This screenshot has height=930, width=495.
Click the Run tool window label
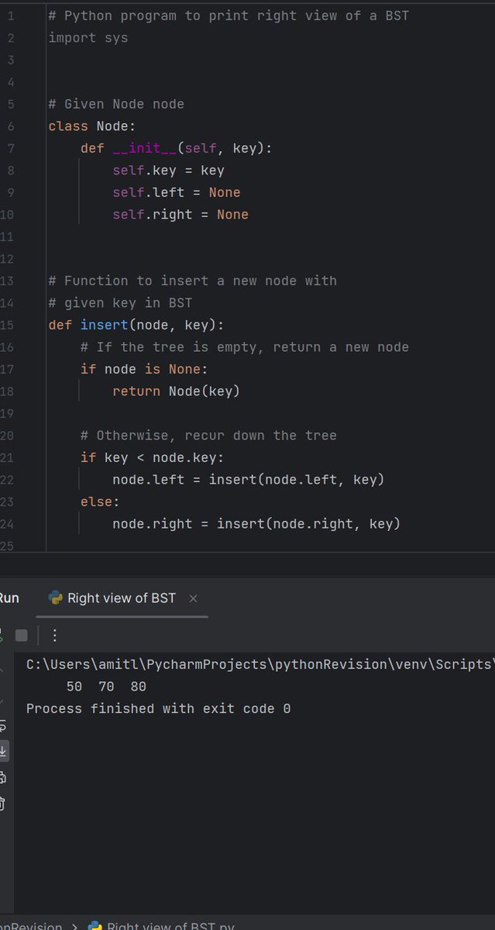tap(9, 598)
